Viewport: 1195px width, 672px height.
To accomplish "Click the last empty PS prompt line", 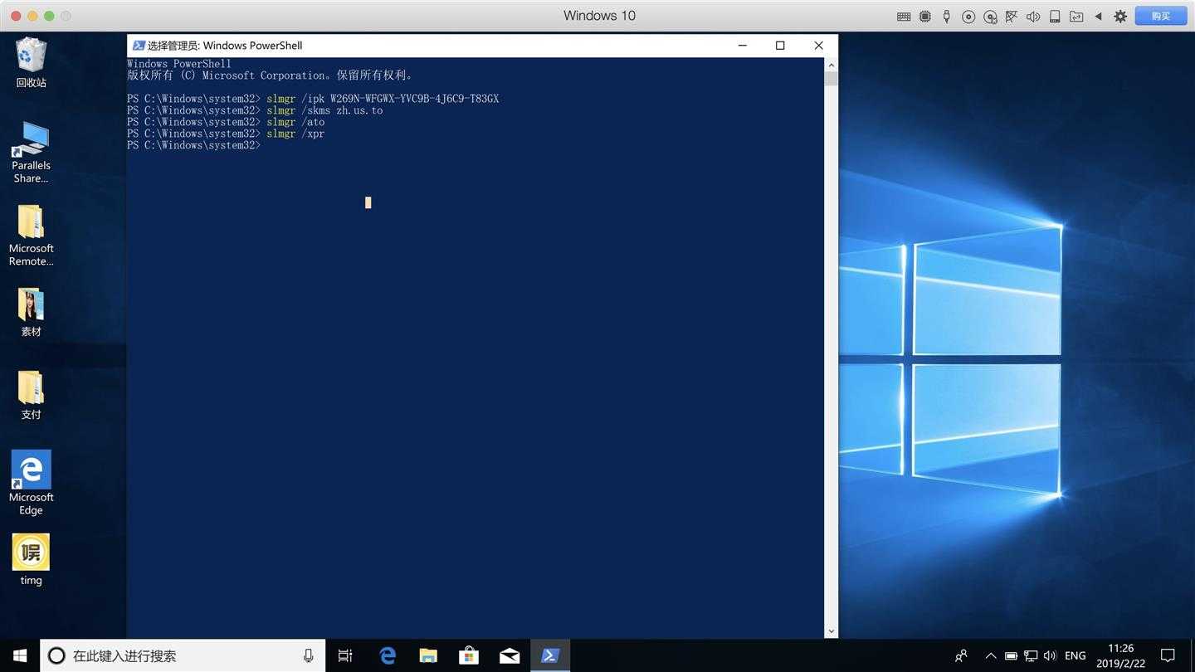I will pyautogui.click(x=194, y=145).
